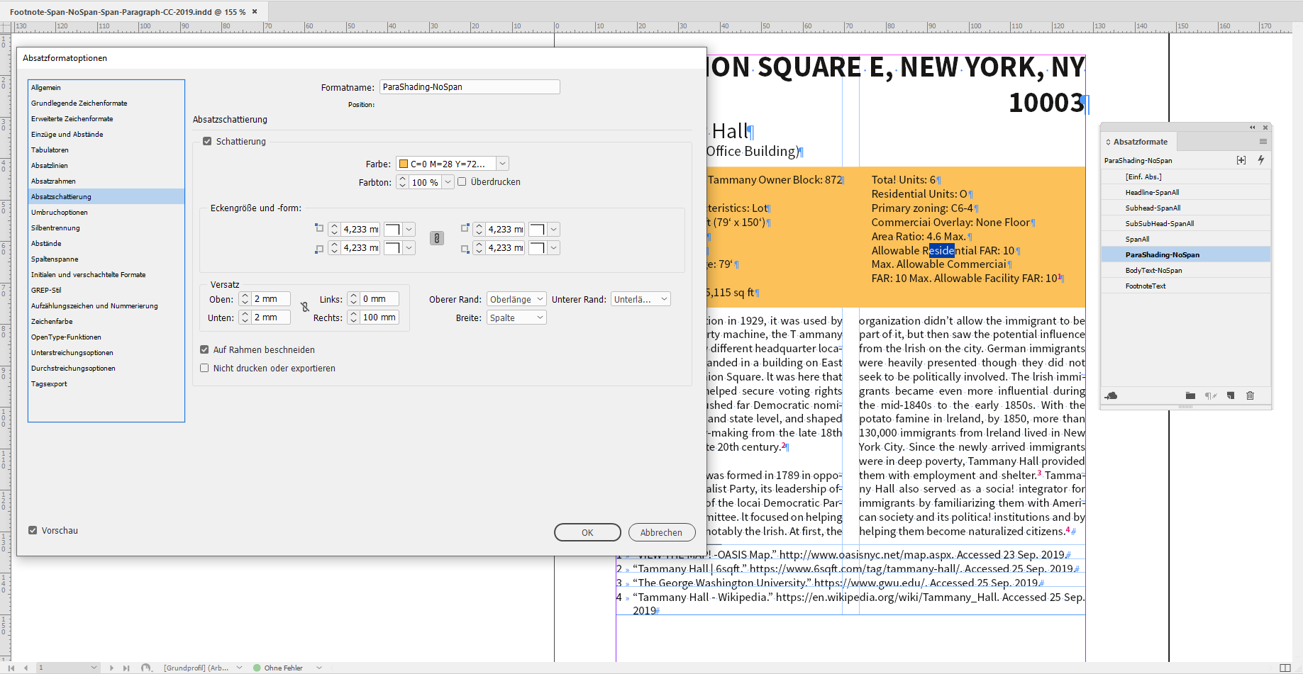Edit the Formatname text field

[x=470, y=86]
